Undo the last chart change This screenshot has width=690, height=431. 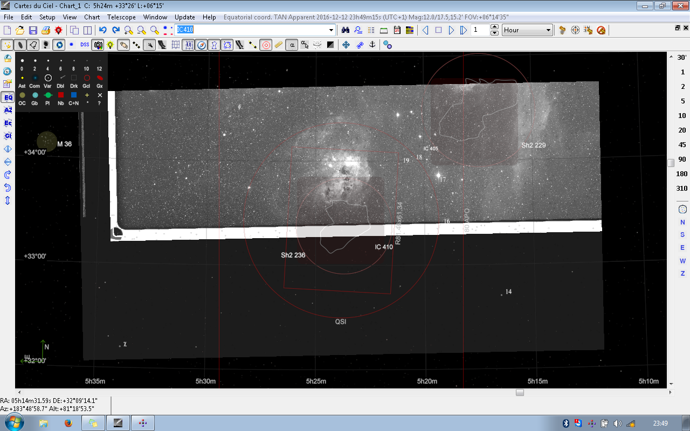103,30
